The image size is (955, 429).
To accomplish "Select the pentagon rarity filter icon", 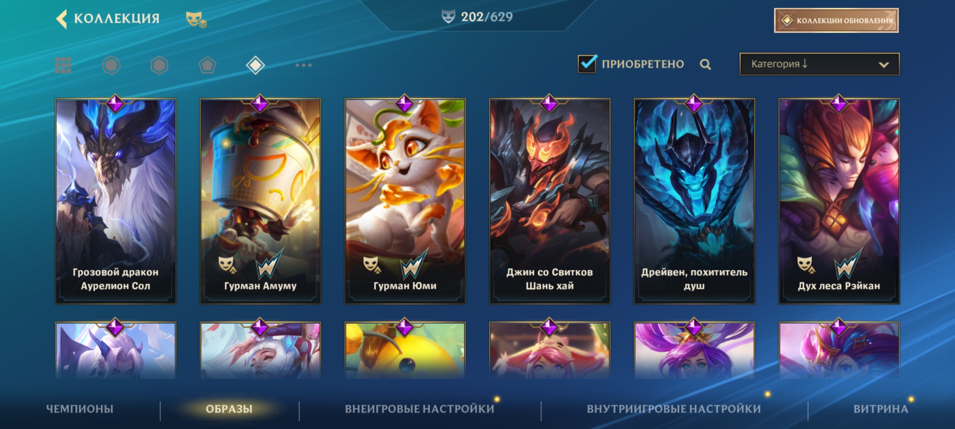I will tap(207, 65).
